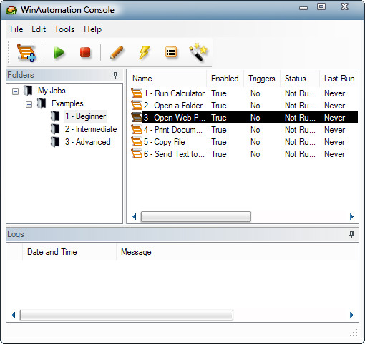Start the job with green play button
The image size is (365, 344).
59,52
